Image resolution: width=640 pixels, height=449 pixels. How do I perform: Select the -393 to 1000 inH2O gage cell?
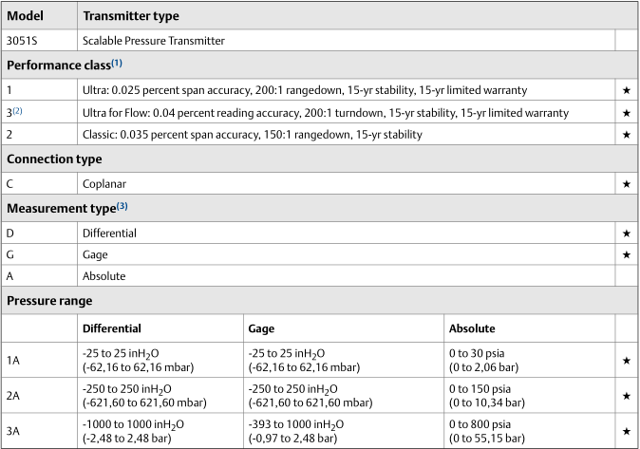295,422
